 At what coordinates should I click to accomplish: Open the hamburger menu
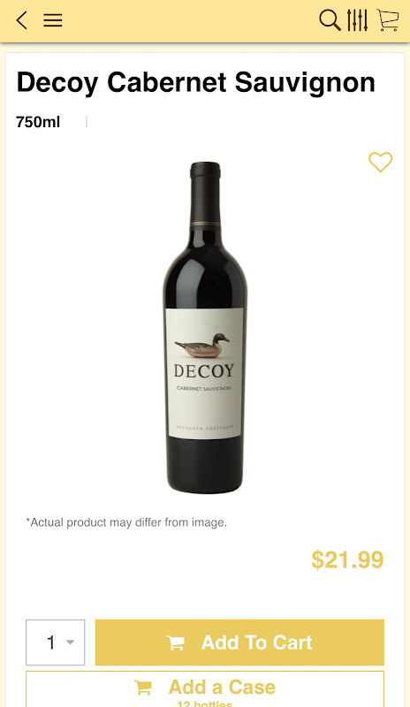(53, 20)
